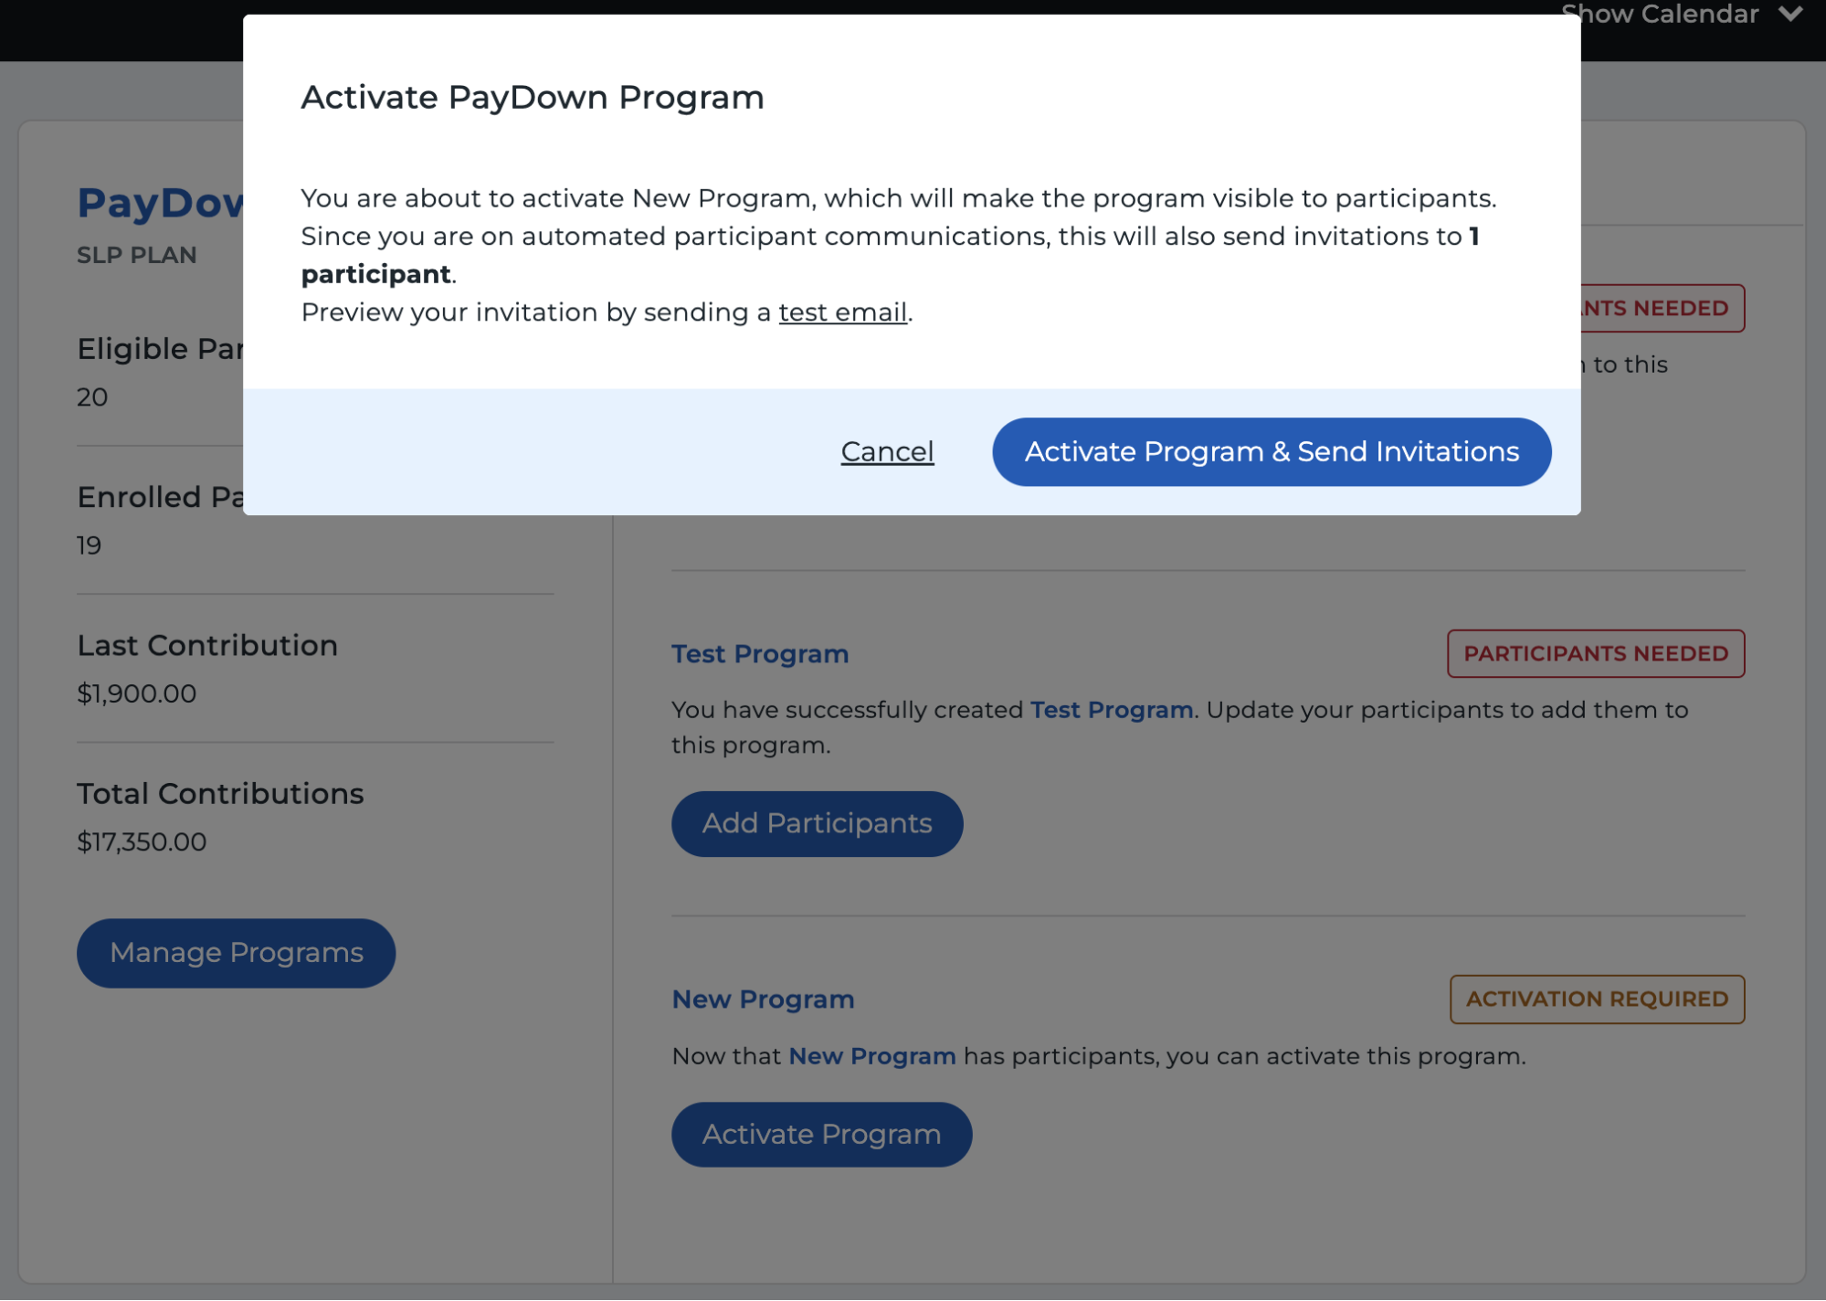Cancel the Activate PayDown Program dialog
The height and width of the screenshot is (1301, 1826).
(x=887, y=451)
